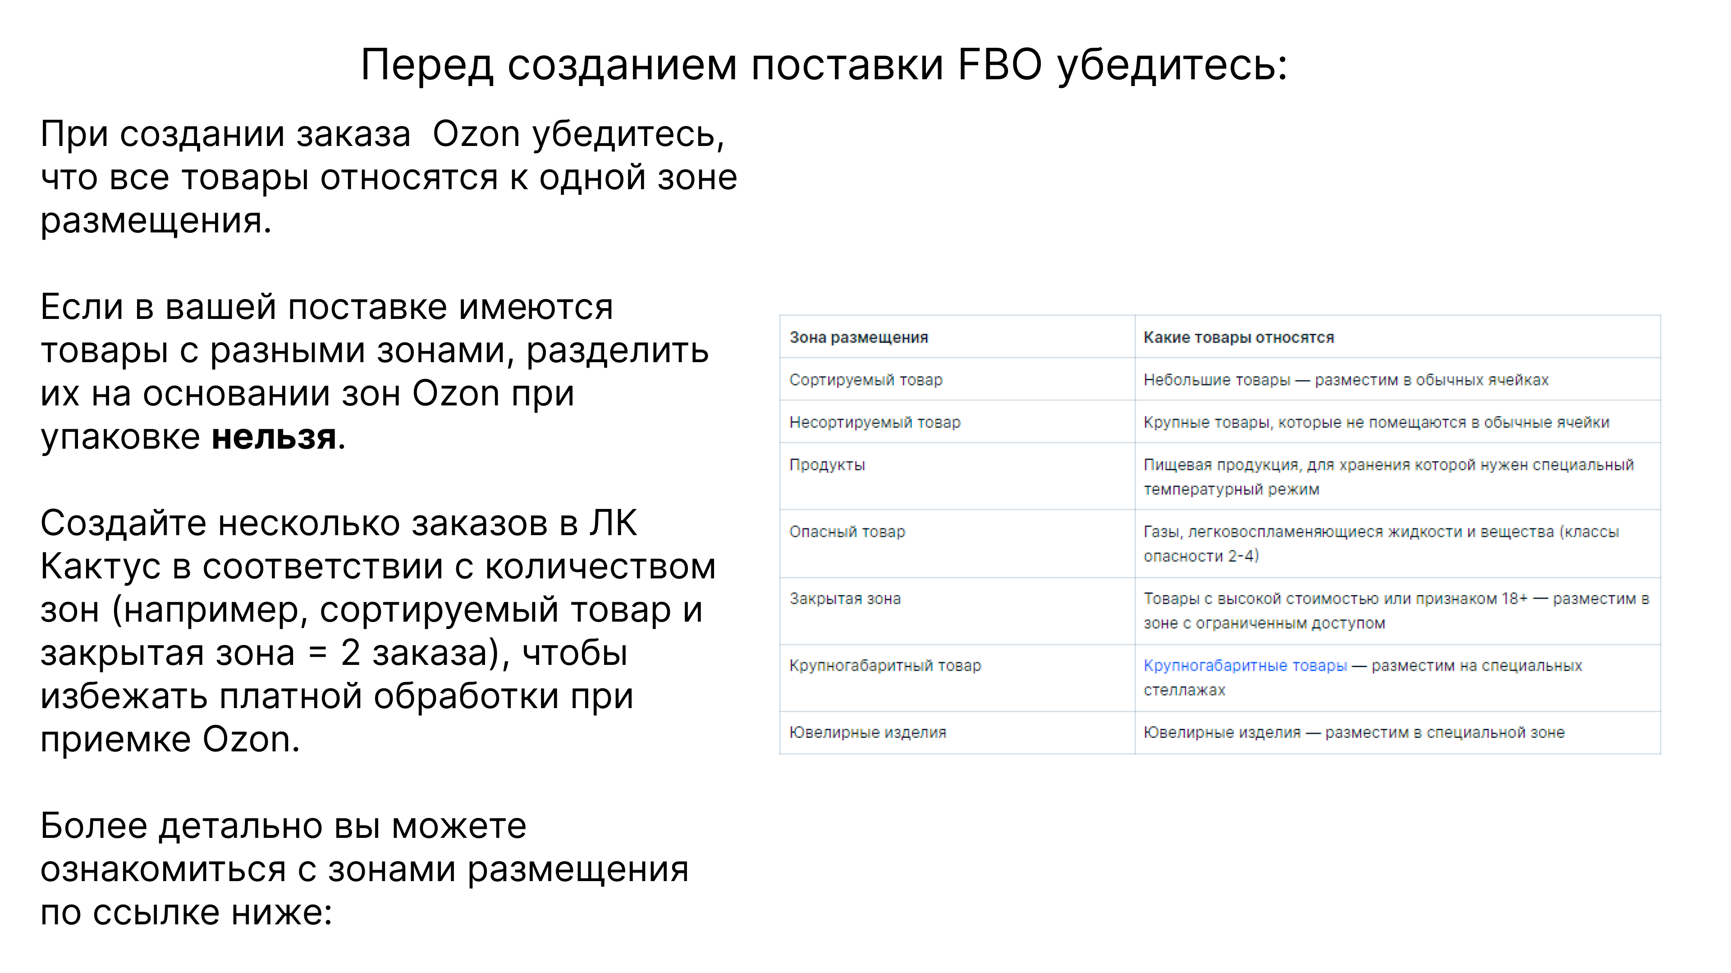The width and height of the screenshot is (1731, 973).
Task: Click the 'Ювелирные изделия' left column cell
Action: (867, 732)
